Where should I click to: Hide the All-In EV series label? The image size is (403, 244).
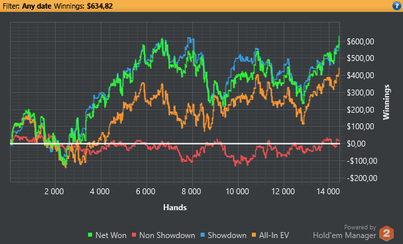(274, 235)
